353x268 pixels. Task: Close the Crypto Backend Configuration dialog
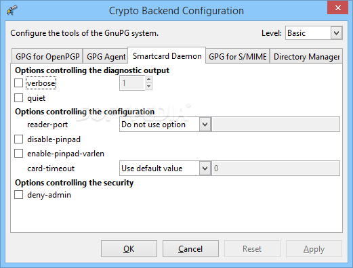tap(338, 7)
